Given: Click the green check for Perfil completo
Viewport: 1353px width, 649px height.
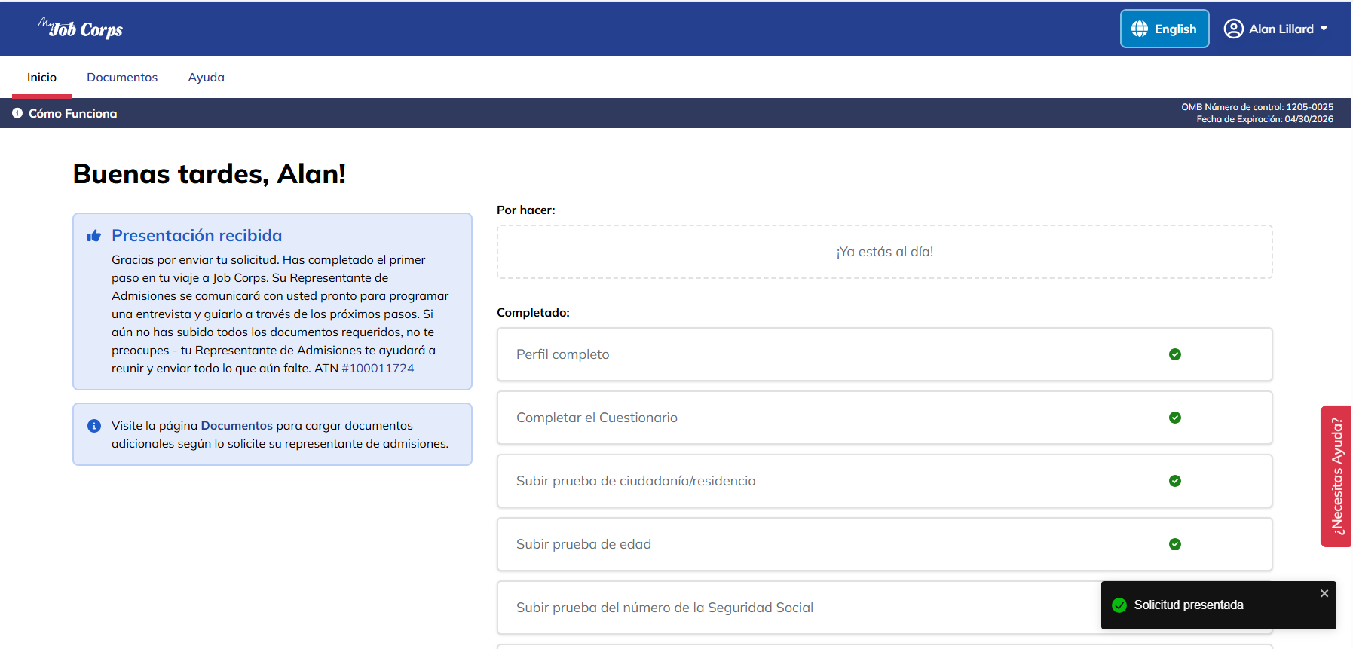Looking at the screenshot, I should [1174, 354].
